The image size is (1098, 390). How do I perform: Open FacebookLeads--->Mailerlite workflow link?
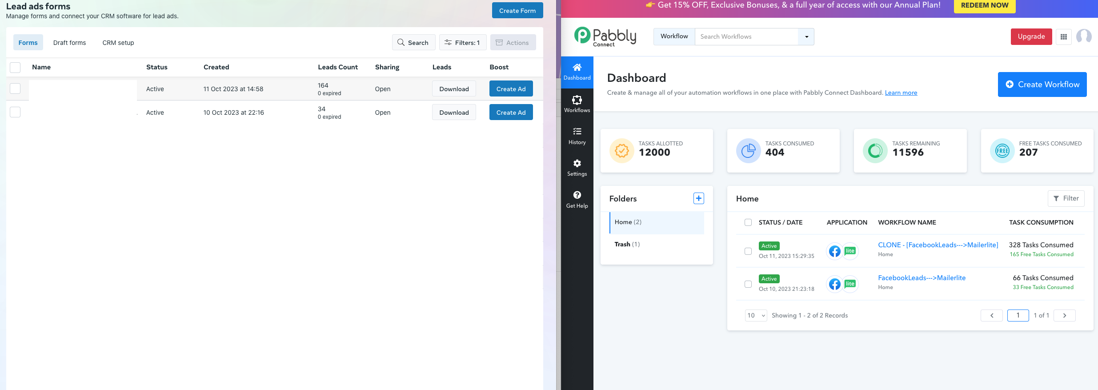coord(922,278)
